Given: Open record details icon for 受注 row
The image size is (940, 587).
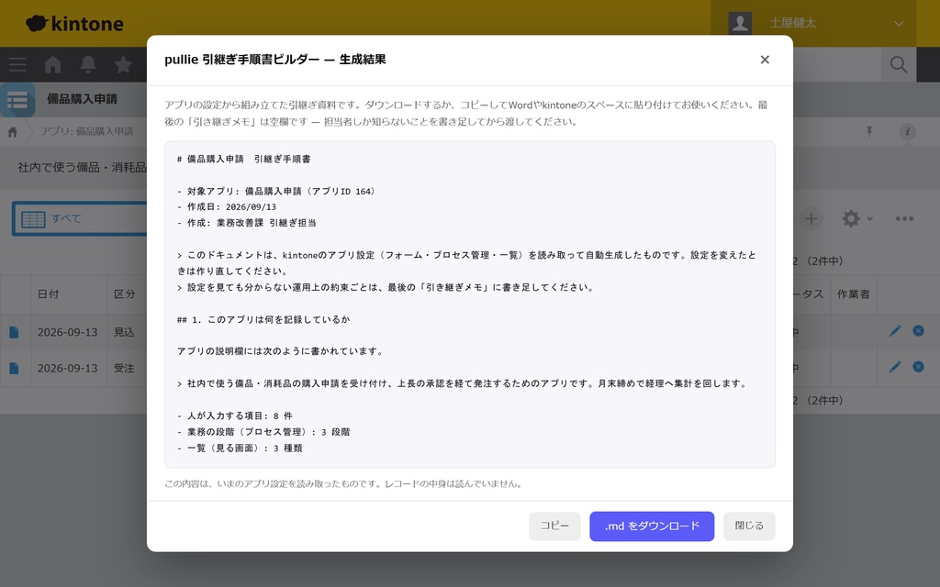Looking at the screenshot, I should [14, 369].
